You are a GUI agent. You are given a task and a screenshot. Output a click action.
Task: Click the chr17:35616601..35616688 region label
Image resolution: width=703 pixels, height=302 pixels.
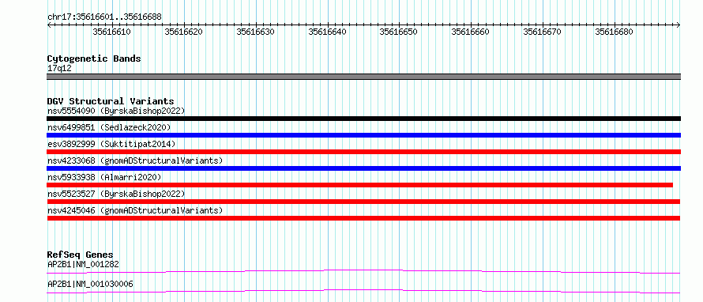[104, 17]
